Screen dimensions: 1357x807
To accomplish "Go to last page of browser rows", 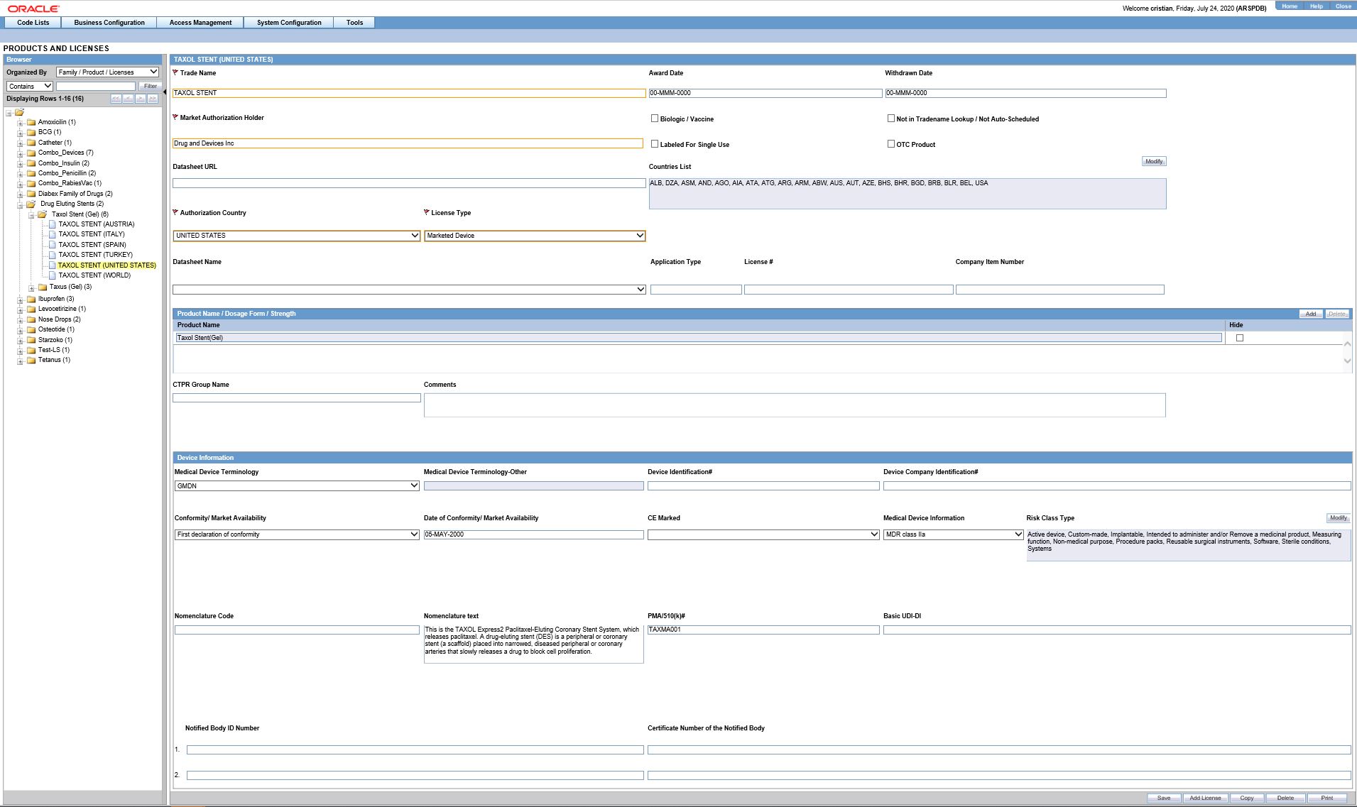I will point(153,99).
